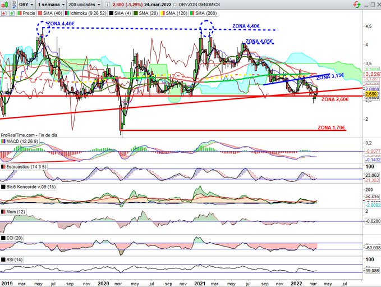
Task: Click the 2022 label on time axis
Action: coord(296,284)
